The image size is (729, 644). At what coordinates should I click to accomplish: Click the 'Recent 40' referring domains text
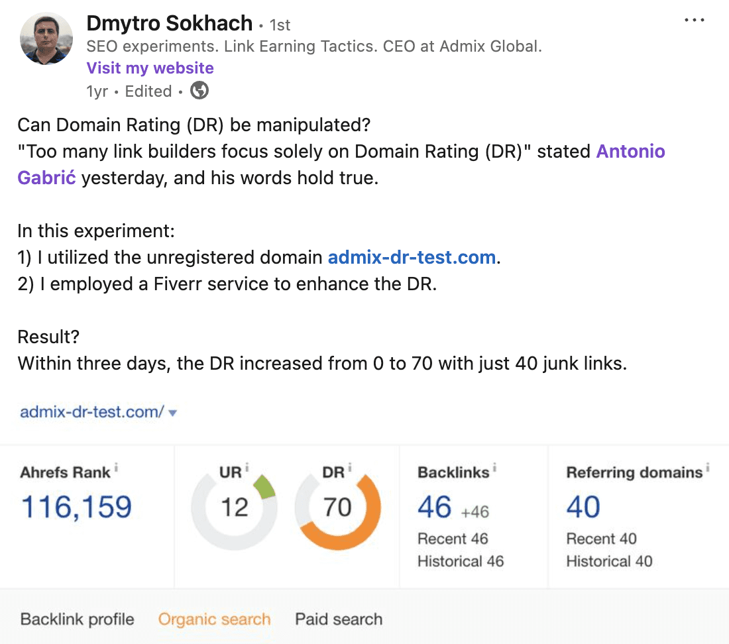coord(601,539)
